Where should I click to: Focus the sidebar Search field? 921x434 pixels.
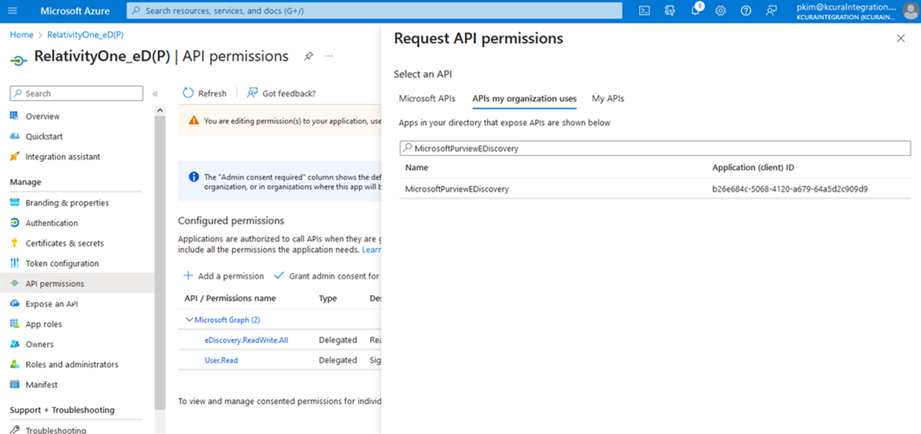[x=77, y=93]
